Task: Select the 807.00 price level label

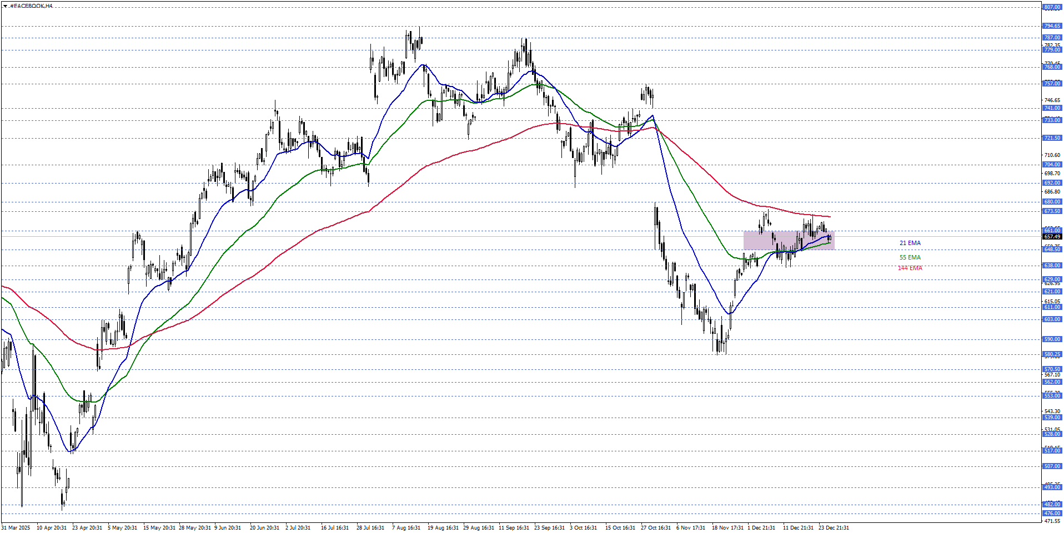Action: pos(1052,7)
